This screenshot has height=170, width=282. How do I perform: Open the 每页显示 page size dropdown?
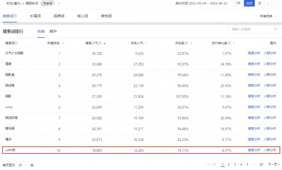tap(23, 165)
